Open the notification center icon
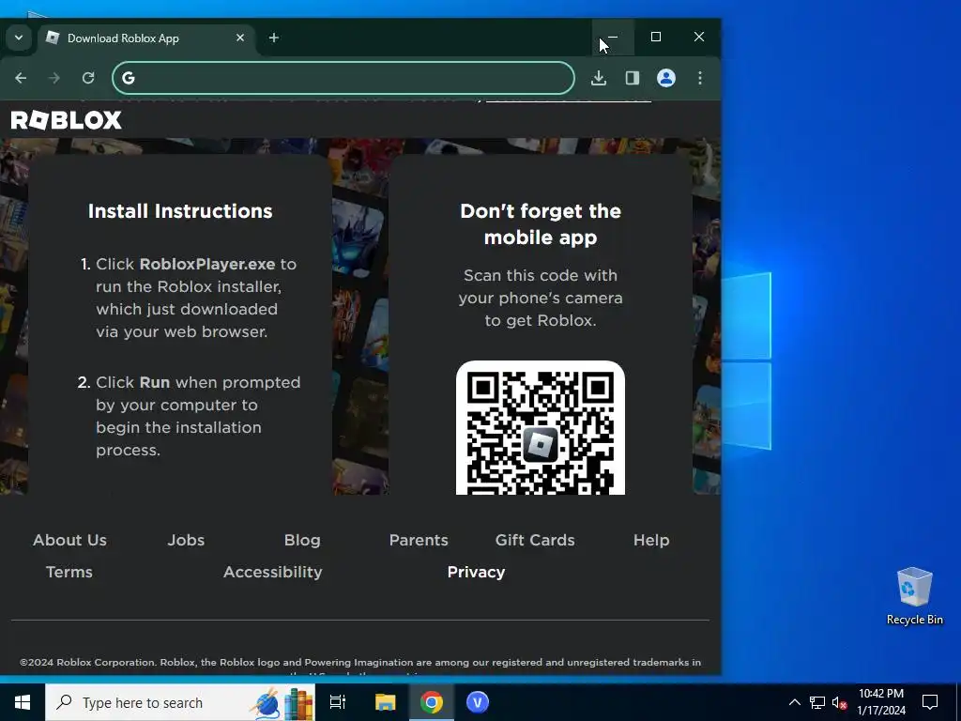Screen dimensions: 961x721 [930, 702]
